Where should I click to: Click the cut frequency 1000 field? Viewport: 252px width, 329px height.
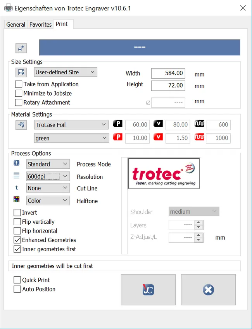click(218, 138)
